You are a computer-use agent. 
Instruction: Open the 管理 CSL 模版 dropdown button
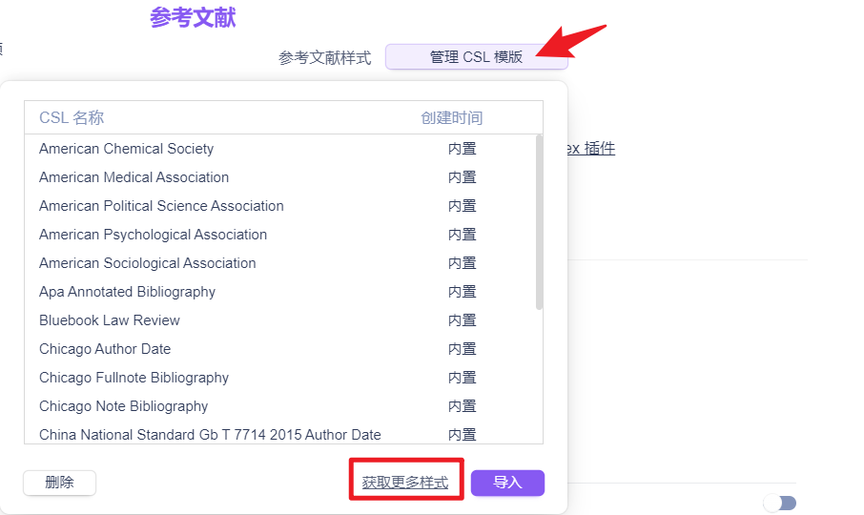pos(476,56)
